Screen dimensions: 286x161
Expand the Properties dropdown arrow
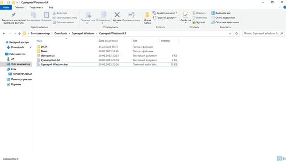[x=186, y=23]
